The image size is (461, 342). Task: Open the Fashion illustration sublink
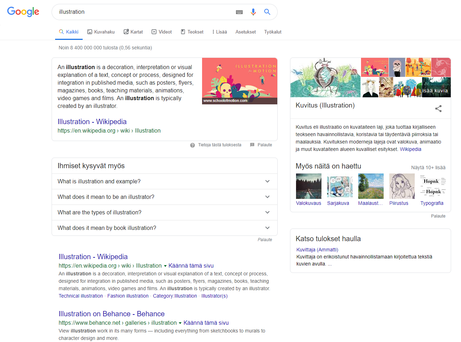pos(128,296)
